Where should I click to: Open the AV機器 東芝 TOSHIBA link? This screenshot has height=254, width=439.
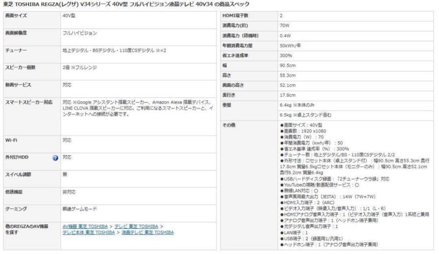85,226
